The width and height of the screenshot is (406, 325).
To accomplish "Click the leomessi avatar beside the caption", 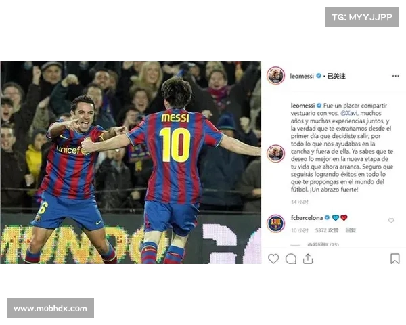I will (276, 154).
